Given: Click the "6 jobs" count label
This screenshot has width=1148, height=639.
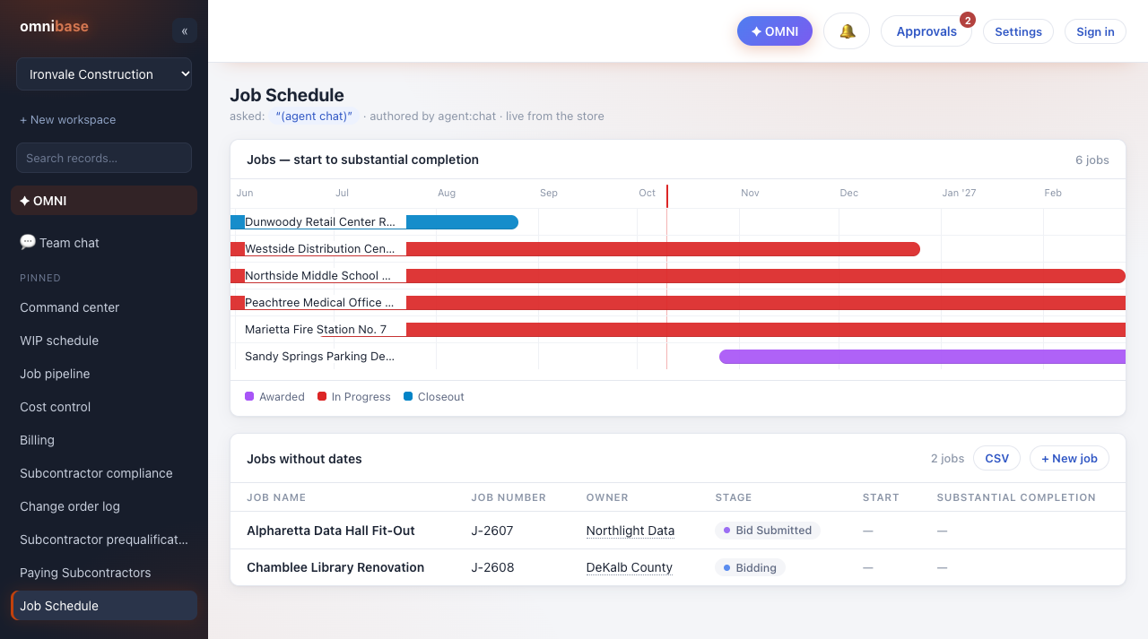Looking at the screenshot, I should pos(1092,160).
